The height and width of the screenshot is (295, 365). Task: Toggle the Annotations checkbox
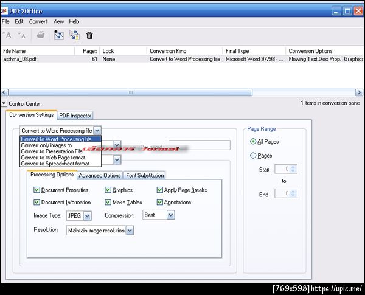point(159,202)
